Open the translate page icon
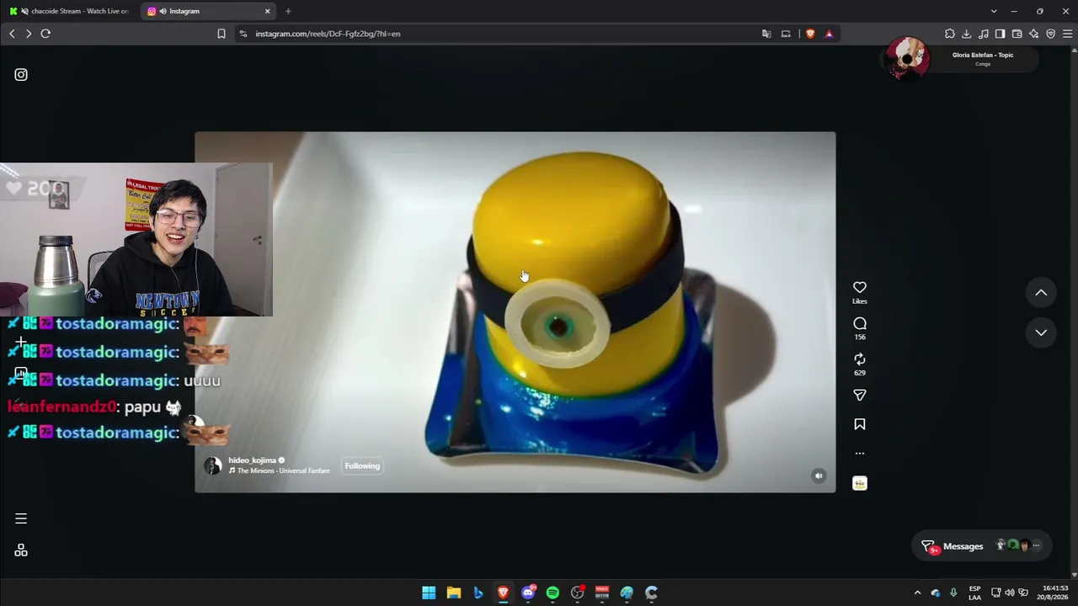1078x606 pixels. pos(766,34)
